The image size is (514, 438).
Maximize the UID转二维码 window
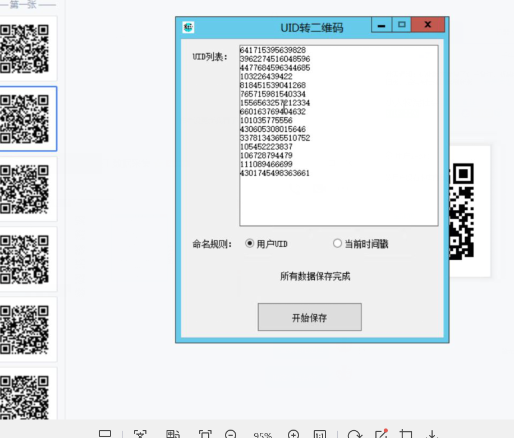[x=402, y=25]
